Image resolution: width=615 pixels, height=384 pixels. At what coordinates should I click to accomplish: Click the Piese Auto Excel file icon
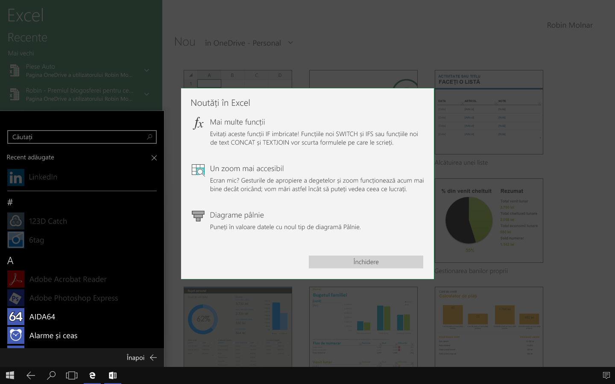point(15,70)
